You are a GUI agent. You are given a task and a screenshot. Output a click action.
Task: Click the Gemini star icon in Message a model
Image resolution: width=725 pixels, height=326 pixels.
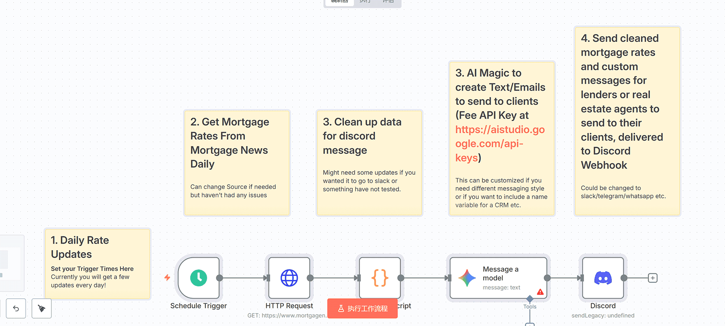[x=467, y=278]
